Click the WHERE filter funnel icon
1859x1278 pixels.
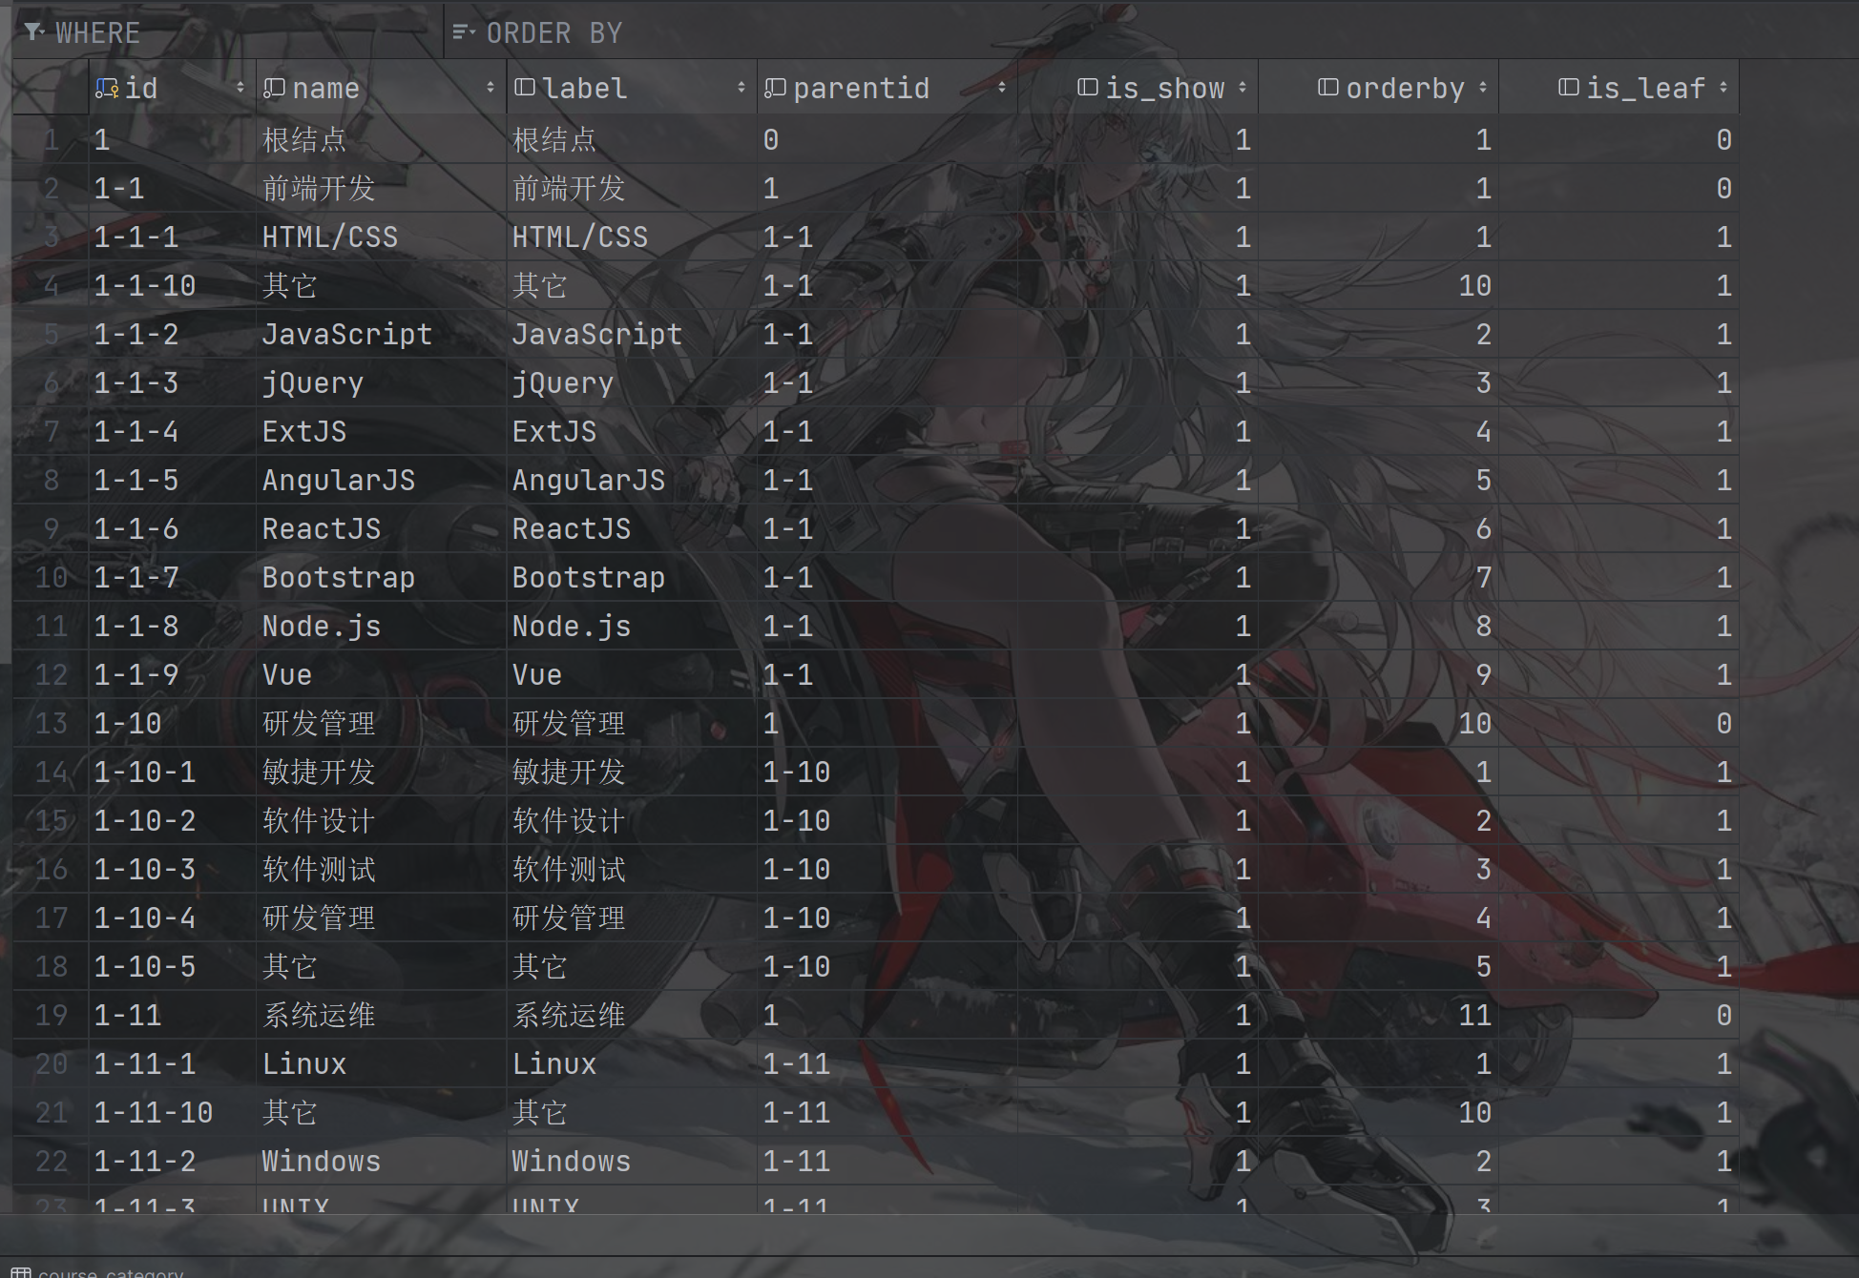click(34, 32)
